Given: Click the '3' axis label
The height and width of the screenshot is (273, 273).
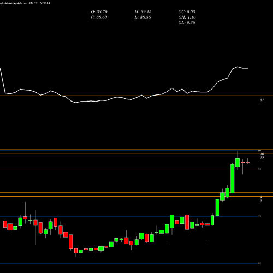Looking at the screenshot, I should click(261, 201).
